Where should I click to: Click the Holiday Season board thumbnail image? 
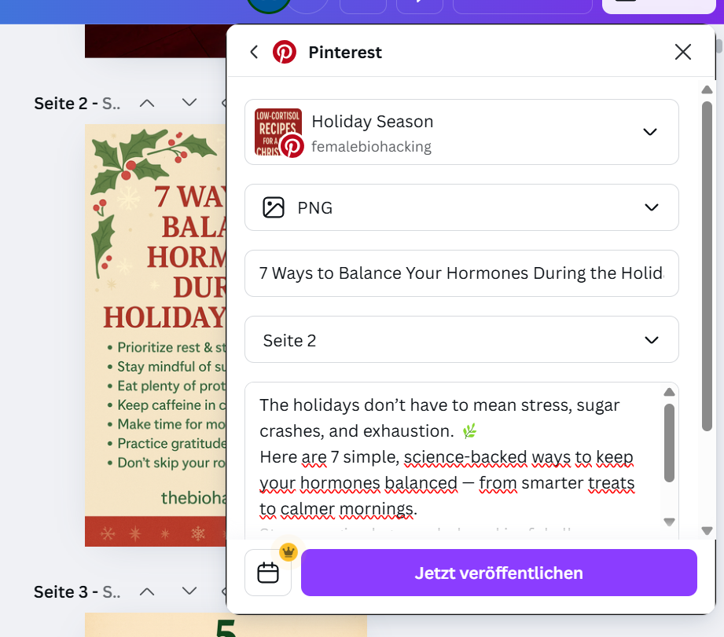[x=278, y=132]
